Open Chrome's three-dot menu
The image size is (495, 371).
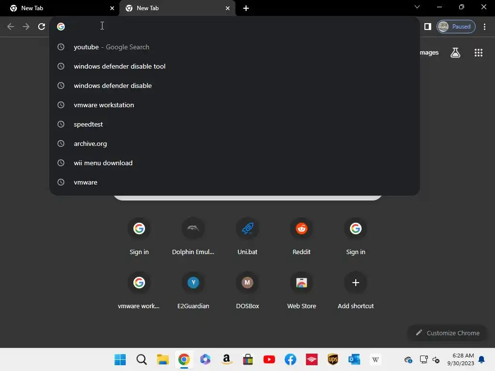coord(484,27)
